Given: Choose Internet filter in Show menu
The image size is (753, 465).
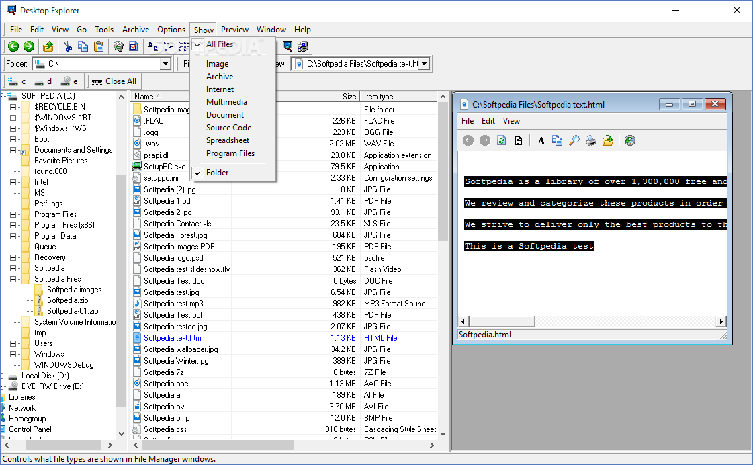Looking at the screenshot, I should (233, 89).
